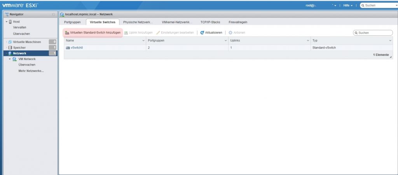Click the Navigator panel icon
Image resolution: width=398 pixels, height=175 pixels.
point(7,14)
